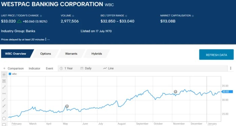Select the circle shape drawing tool

(4, 119)
